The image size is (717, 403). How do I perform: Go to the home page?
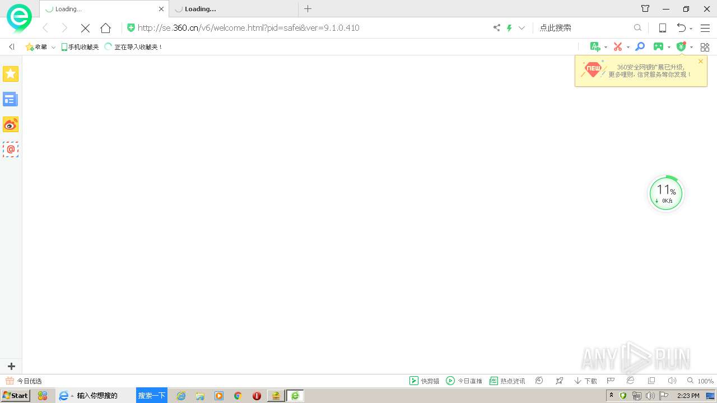click(x=105, y=28)
